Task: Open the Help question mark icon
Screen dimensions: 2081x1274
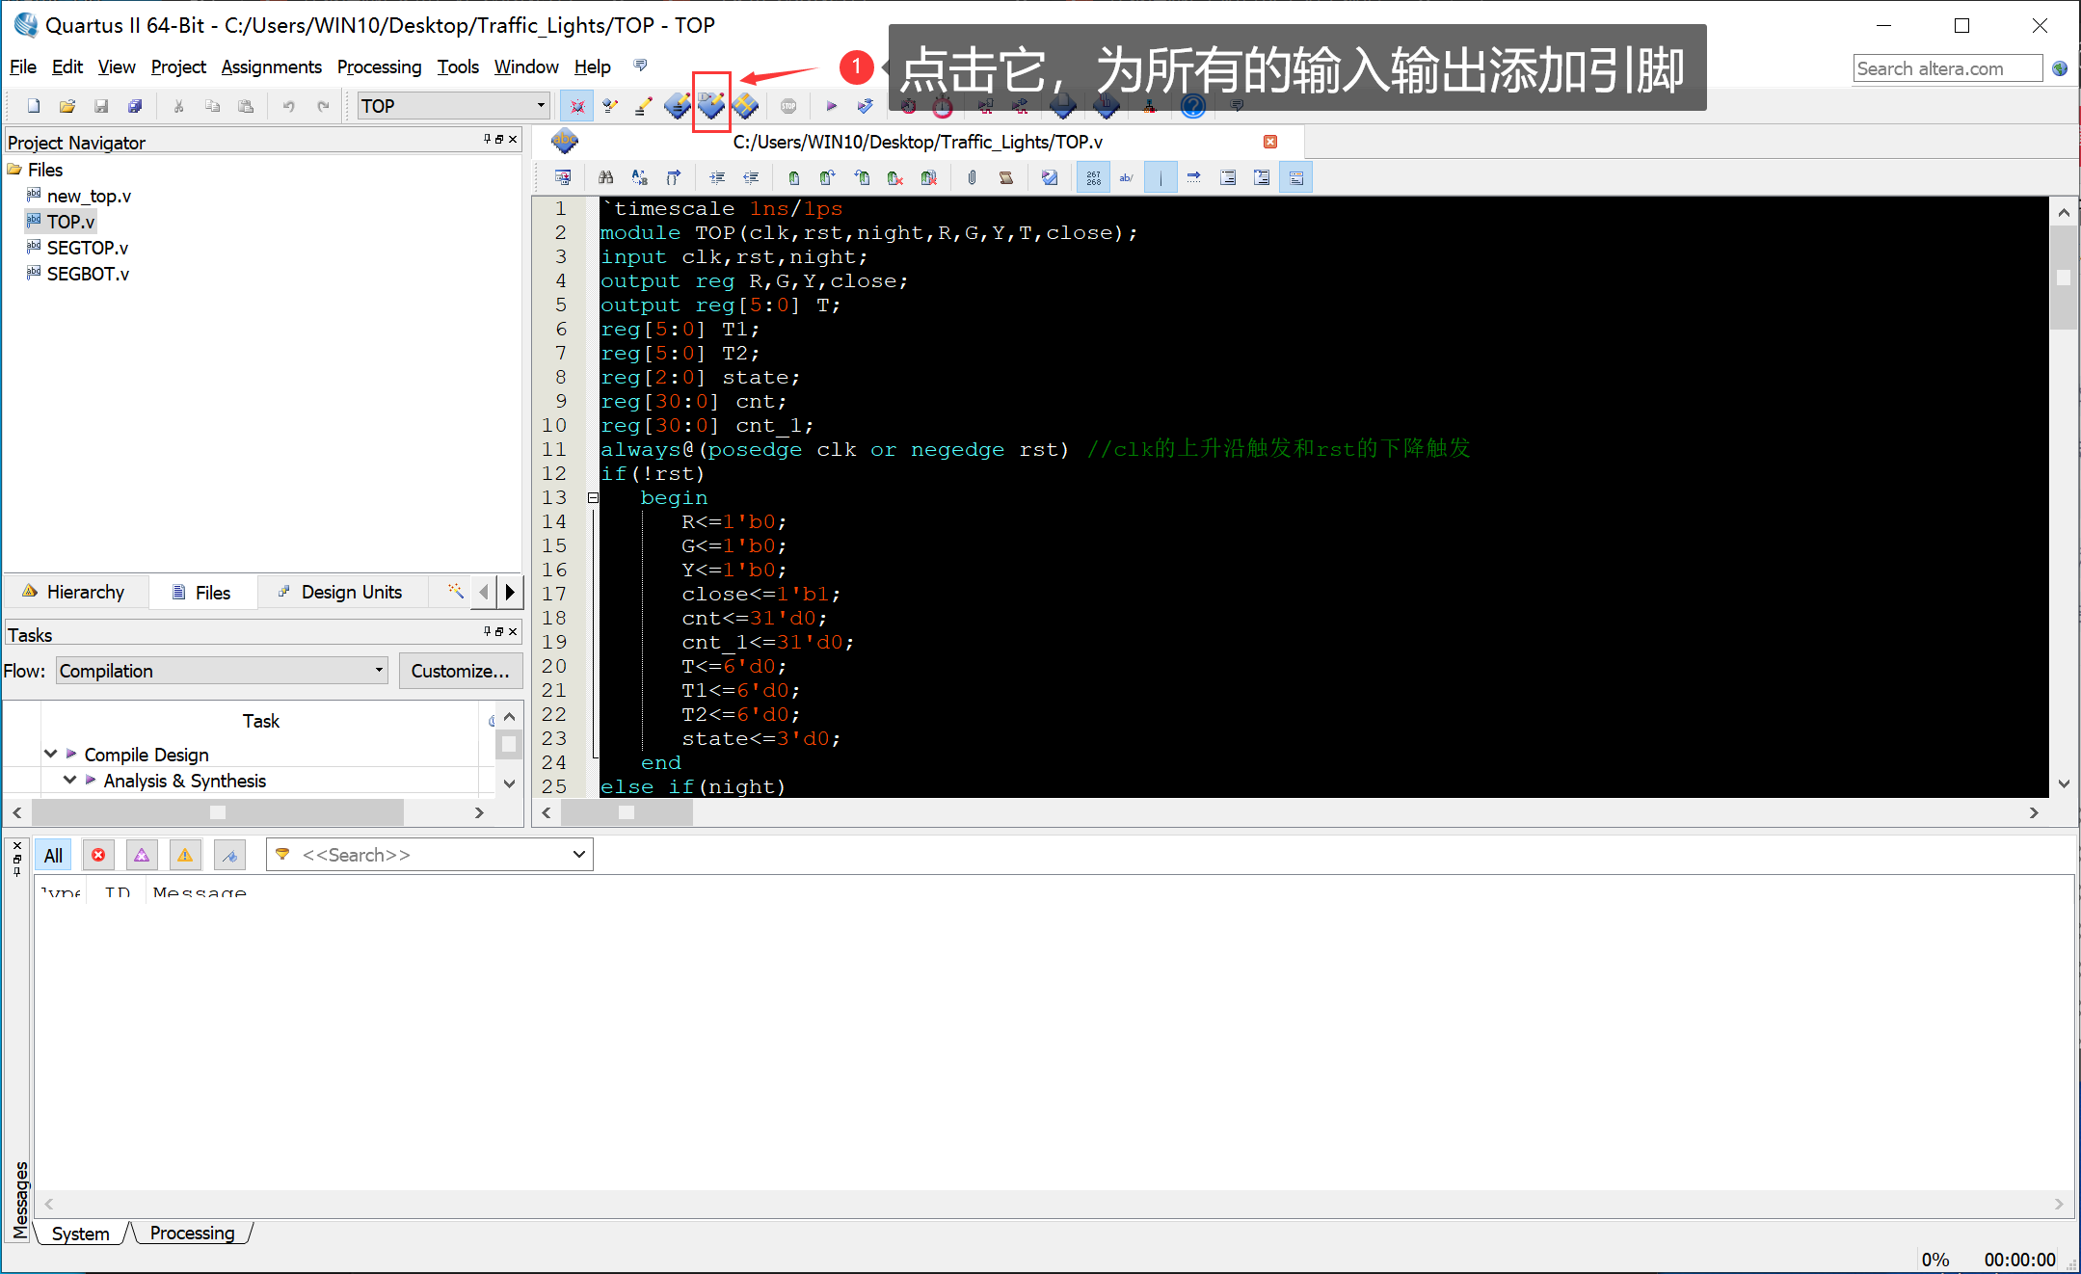Action: 1192,106
